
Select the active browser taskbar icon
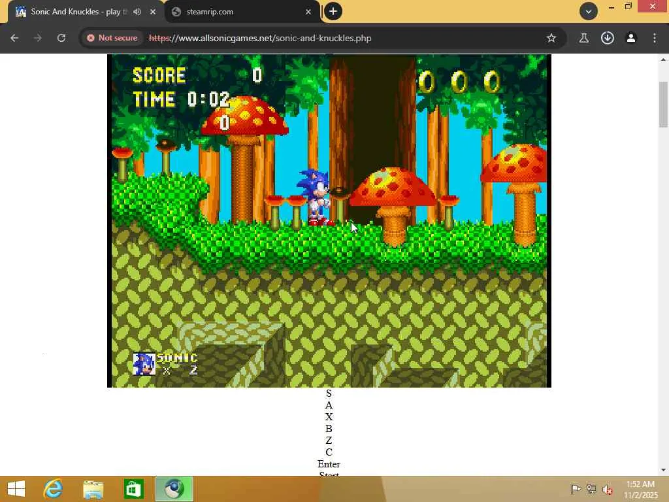pyautogui.click(x=174, y=489)
